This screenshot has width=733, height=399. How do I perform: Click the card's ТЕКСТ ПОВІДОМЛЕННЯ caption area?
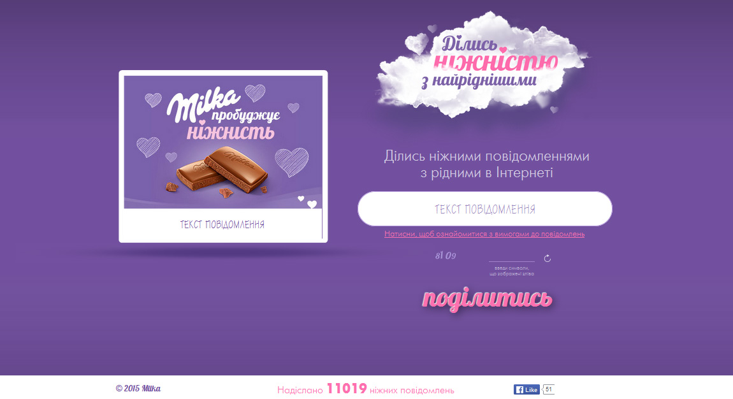click(x=222, y=225)
